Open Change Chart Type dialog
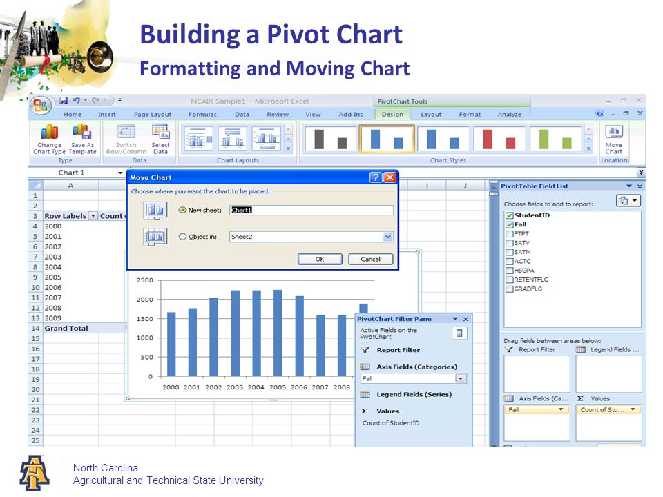Screen dimensions: 663x497 (x=50, y=139)
